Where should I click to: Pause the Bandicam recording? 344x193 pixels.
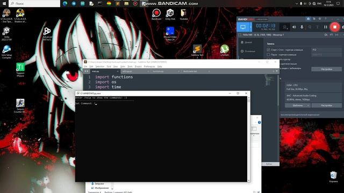pyautogui.click(x=326, y=27)
